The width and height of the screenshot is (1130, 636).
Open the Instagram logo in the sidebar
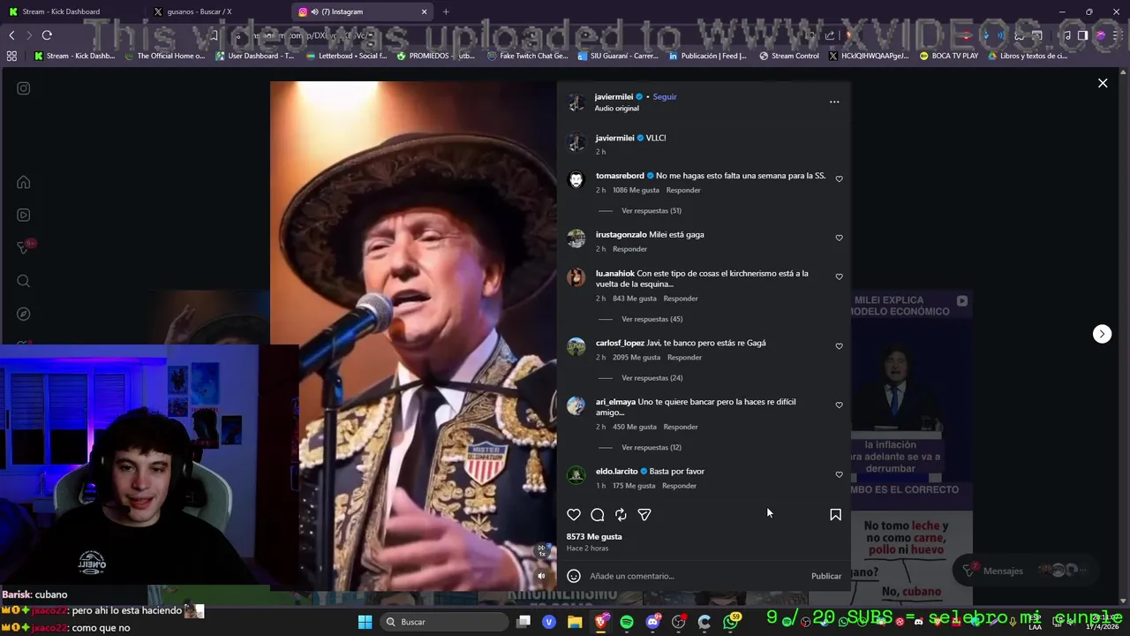pyautogui.click(x=24, y=88)
